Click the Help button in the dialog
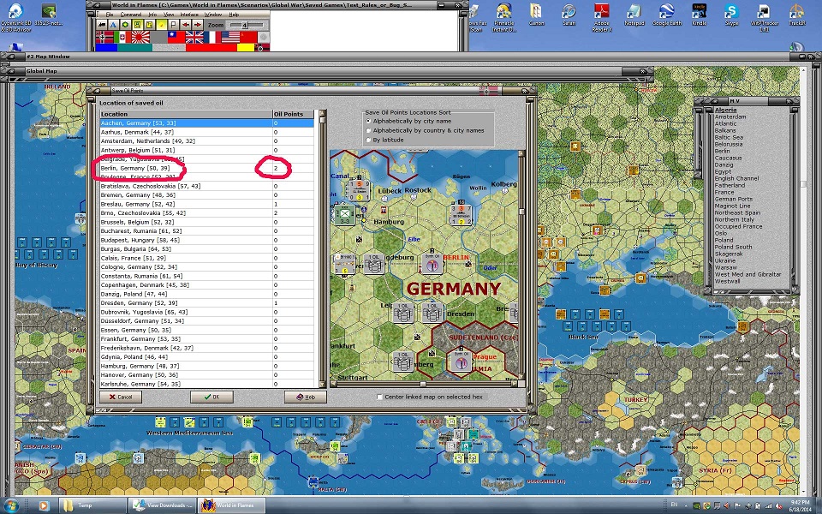This screenshot has width=822, height=514. pyautogui.click(x=306, y=397)
